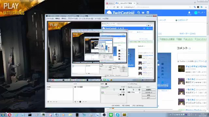
Task: Open OBS Edit menu
Action: [57, 19]
